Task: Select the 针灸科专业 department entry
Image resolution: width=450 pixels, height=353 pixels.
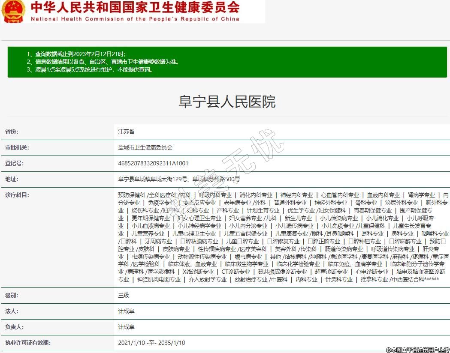Action: pyautogui.click(x=338, y=279)
